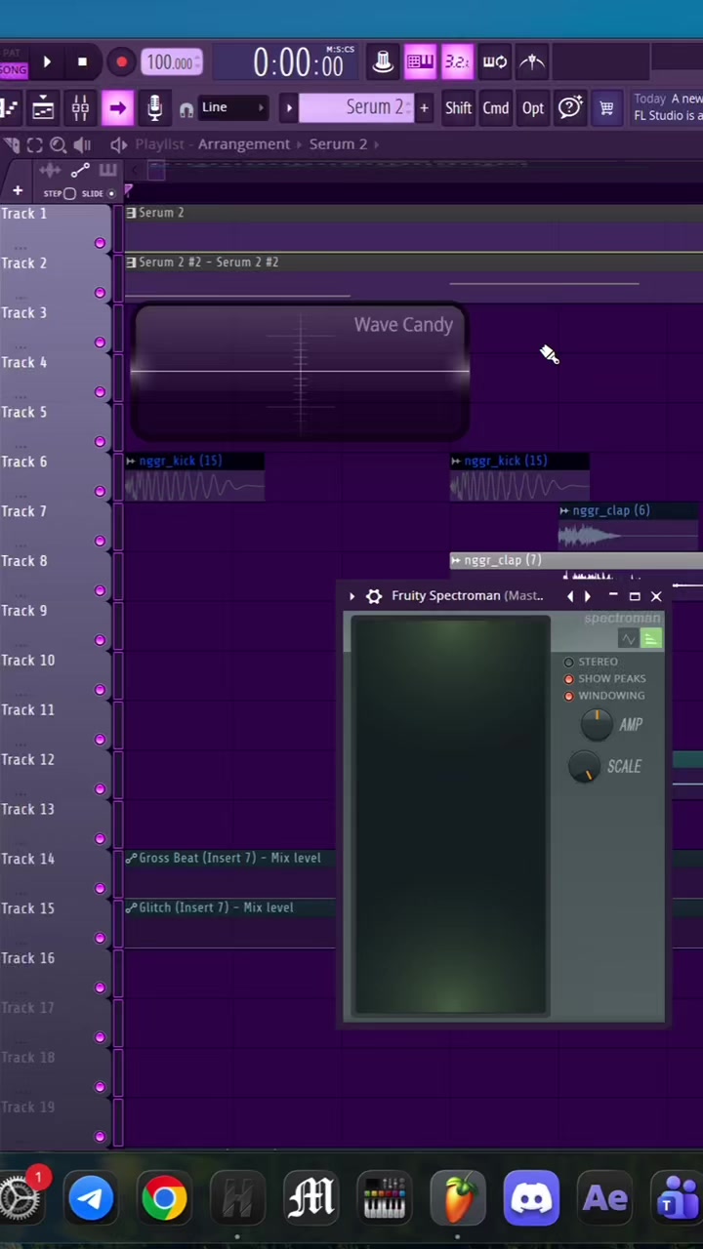The image size is (703, 1249).
Task: Mute Track 10 using its pink dot
Action: pyautogui.click(x=100, y=690)
